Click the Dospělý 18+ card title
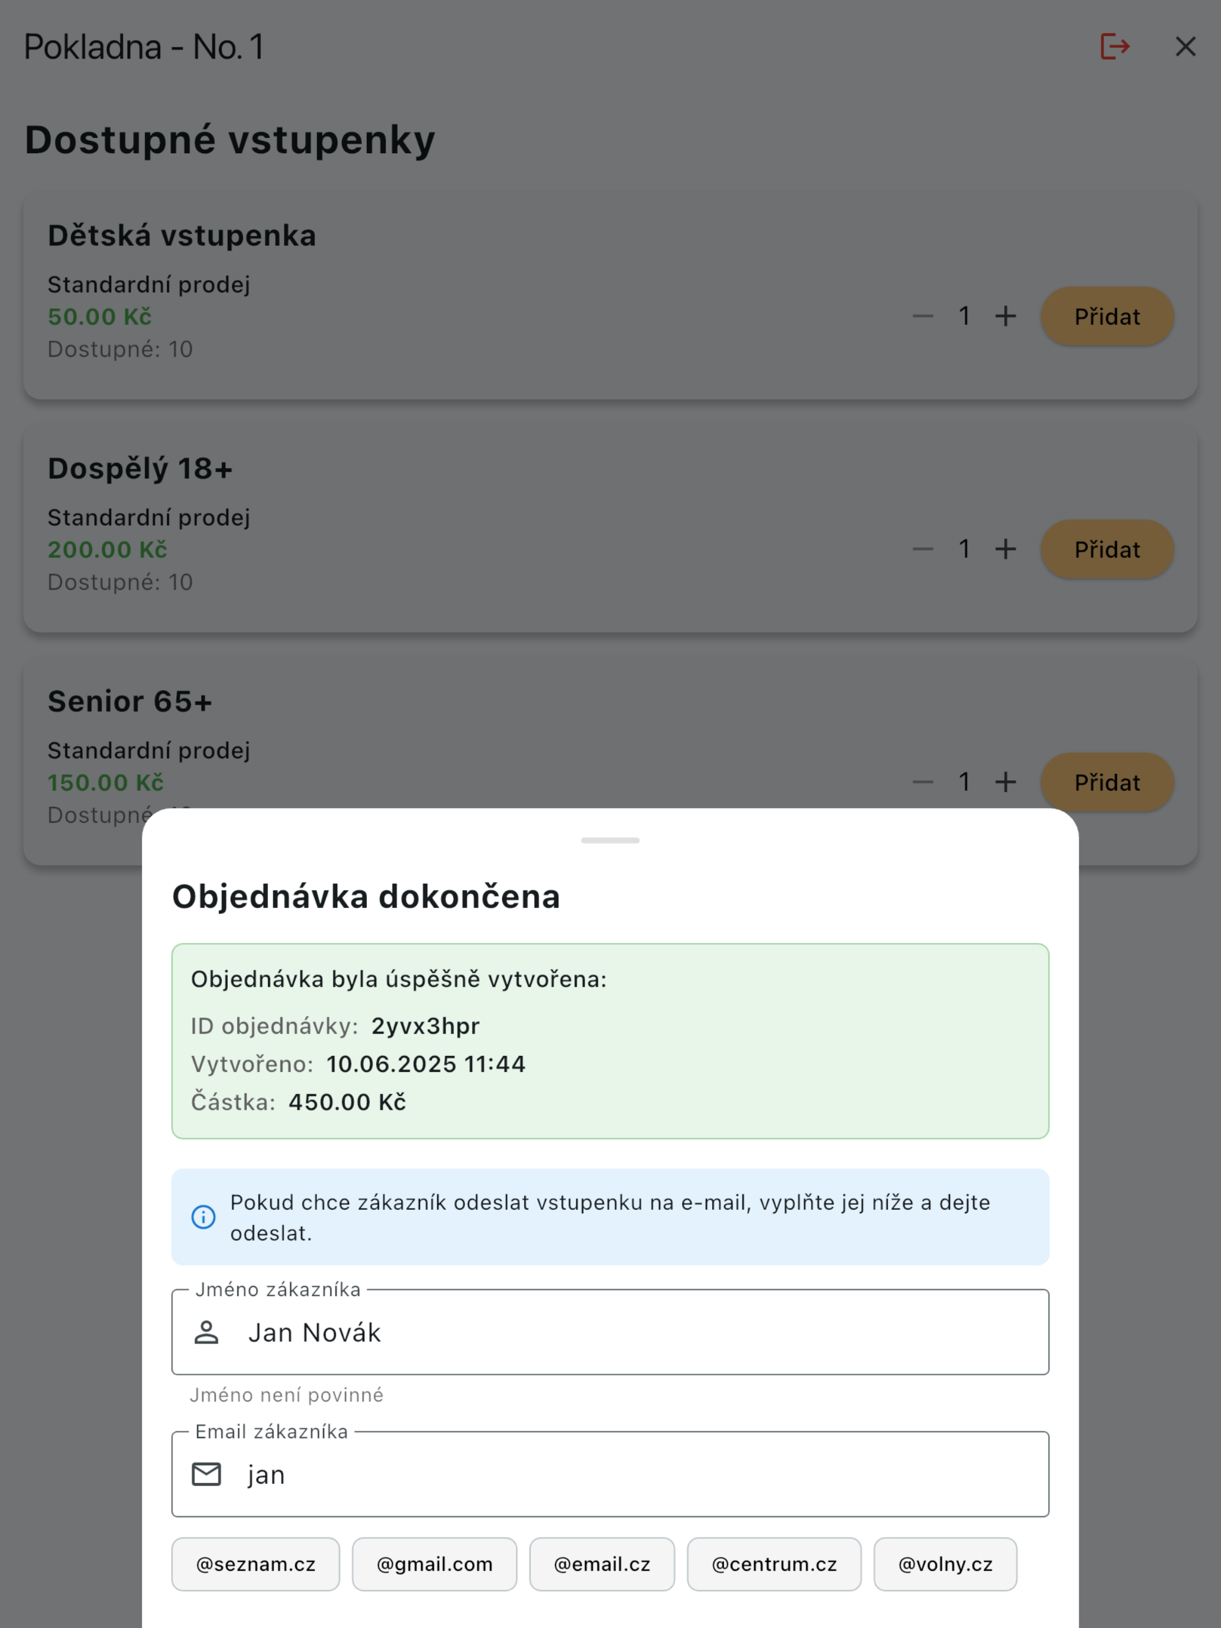 [x=140, y=468]
